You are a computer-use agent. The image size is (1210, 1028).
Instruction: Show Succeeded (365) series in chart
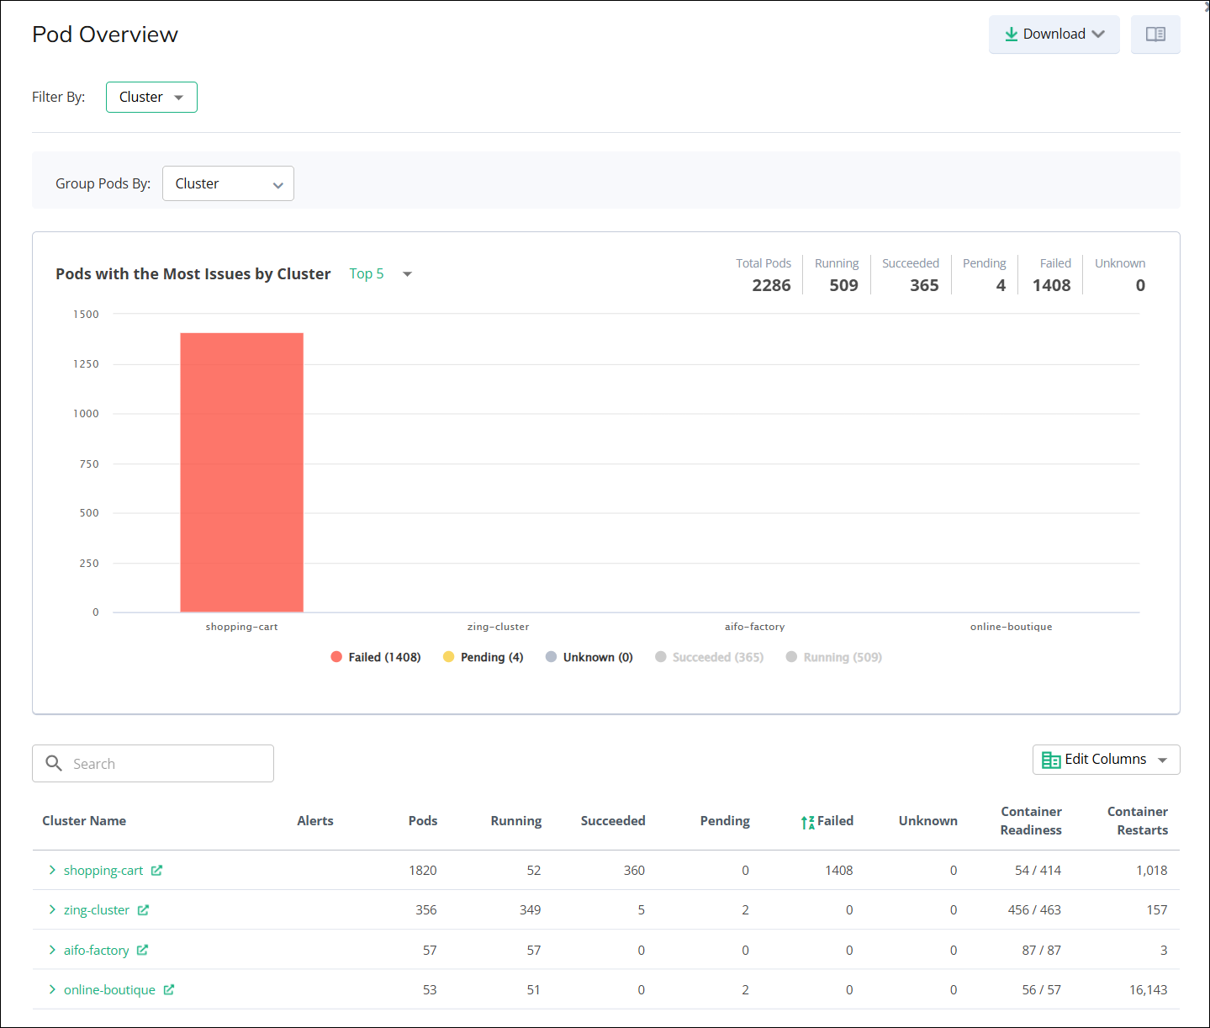709,657
